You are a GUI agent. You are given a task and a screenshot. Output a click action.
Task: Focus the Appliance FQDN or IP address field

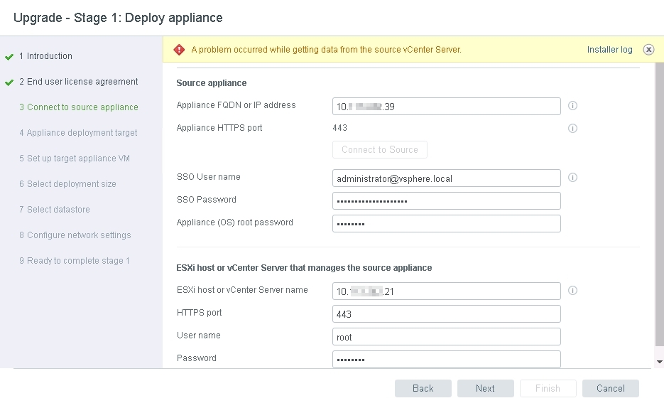447,107
